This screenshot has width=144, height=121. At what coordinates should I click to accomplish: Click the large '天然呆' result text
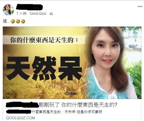click(x=44, y=68)
